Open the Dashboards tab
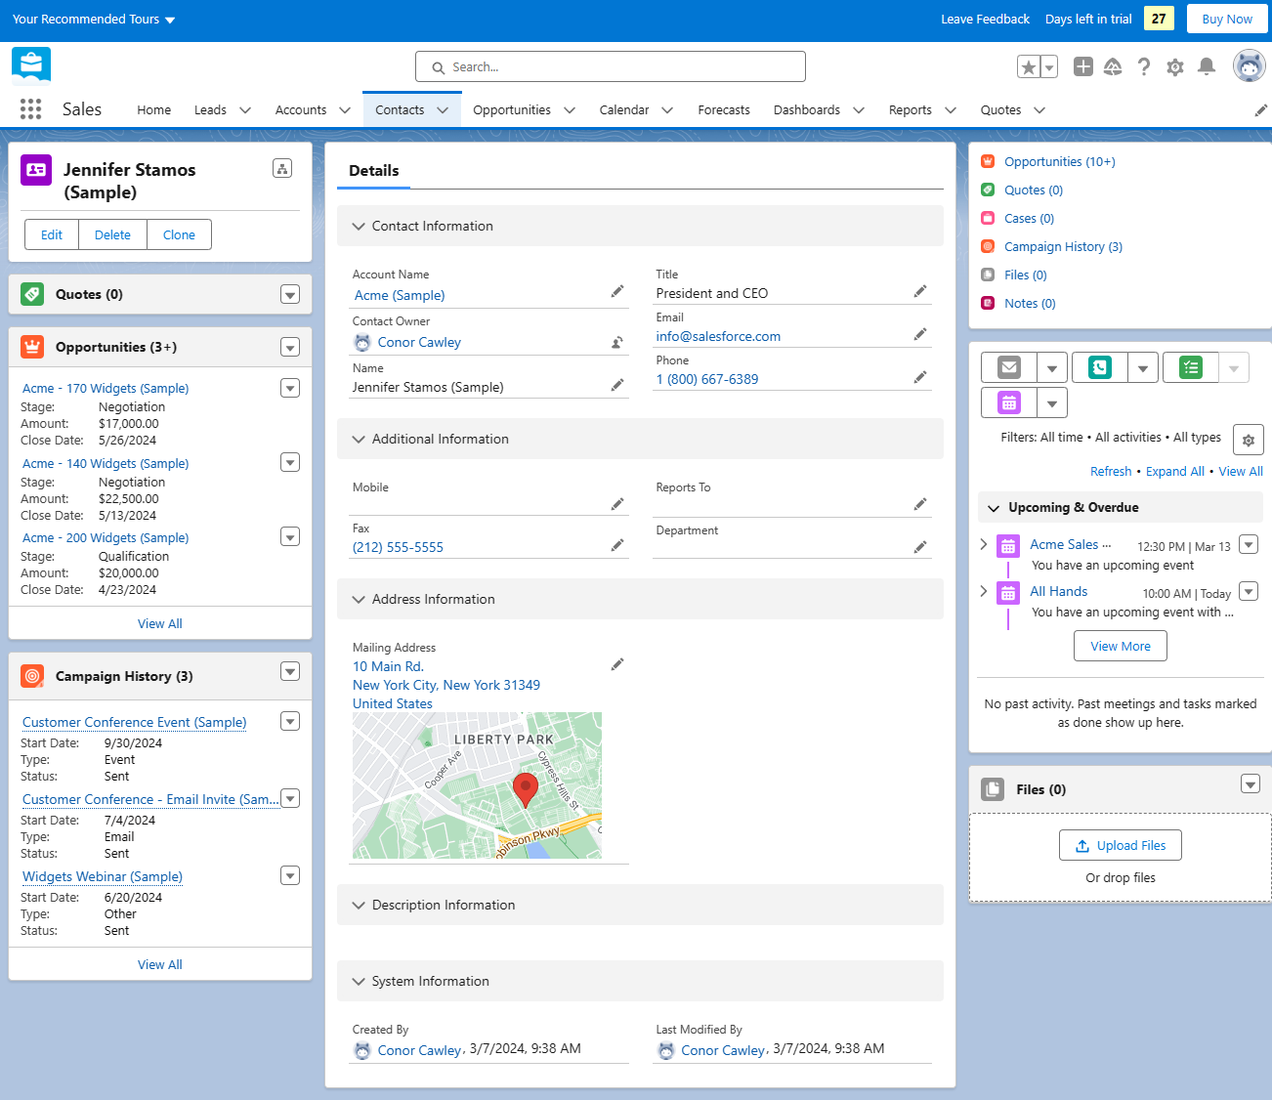This screenshot has width=1272, height=1100. click(x=807, y=110)
